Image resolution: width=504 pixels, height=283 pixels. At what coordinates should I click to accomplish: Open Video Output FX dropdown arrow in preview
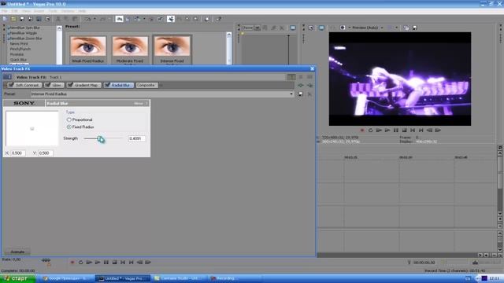pyautogui.click(x=350, y=28)
